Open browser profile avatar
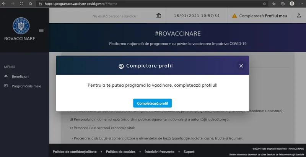Image resolution: width=306 pixels, height=157 pixels. click(x=292, y=3)
